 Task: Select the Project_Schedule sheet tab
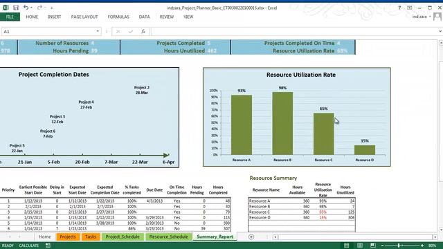(123, 237)
